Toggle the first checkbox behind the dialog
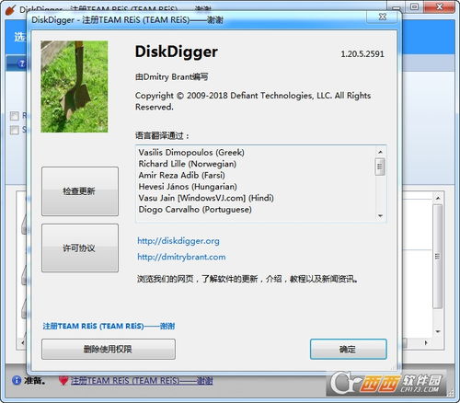The height and width of the screenshot is (403, 460). (x=14, y=116)
